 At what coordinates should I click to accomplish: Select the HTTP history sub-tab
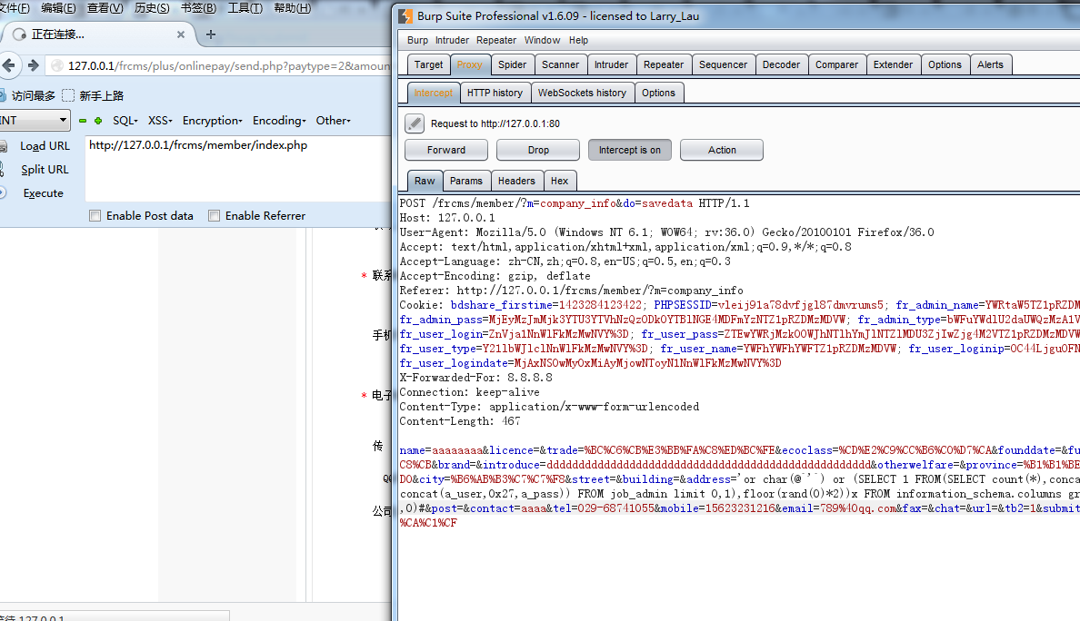(495, 93)
